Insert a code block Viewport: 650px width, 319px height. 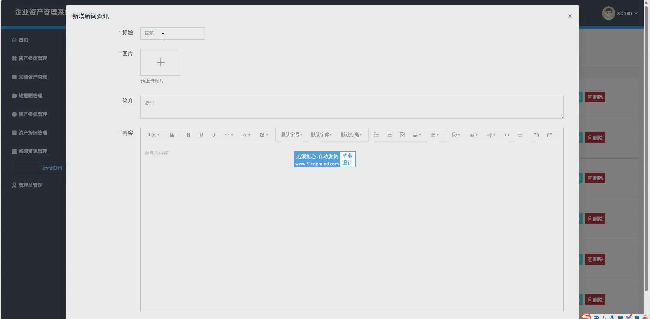tap(507, 135)
